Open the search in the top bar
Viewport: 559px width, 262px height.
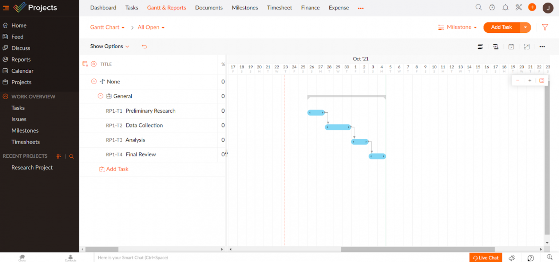click(x=479, y=7)
